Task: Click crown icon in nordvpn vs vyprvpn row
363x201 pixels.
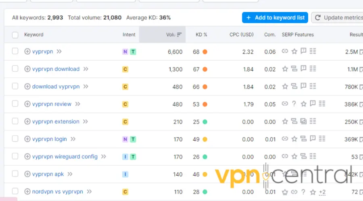Action: [285, 192]
